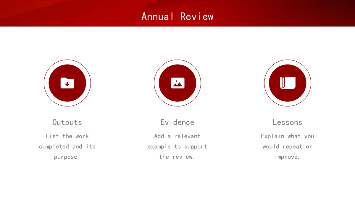Click the Evidence heading
The height and width of the screenshot is (199, 355).
[x=177, y=122]
